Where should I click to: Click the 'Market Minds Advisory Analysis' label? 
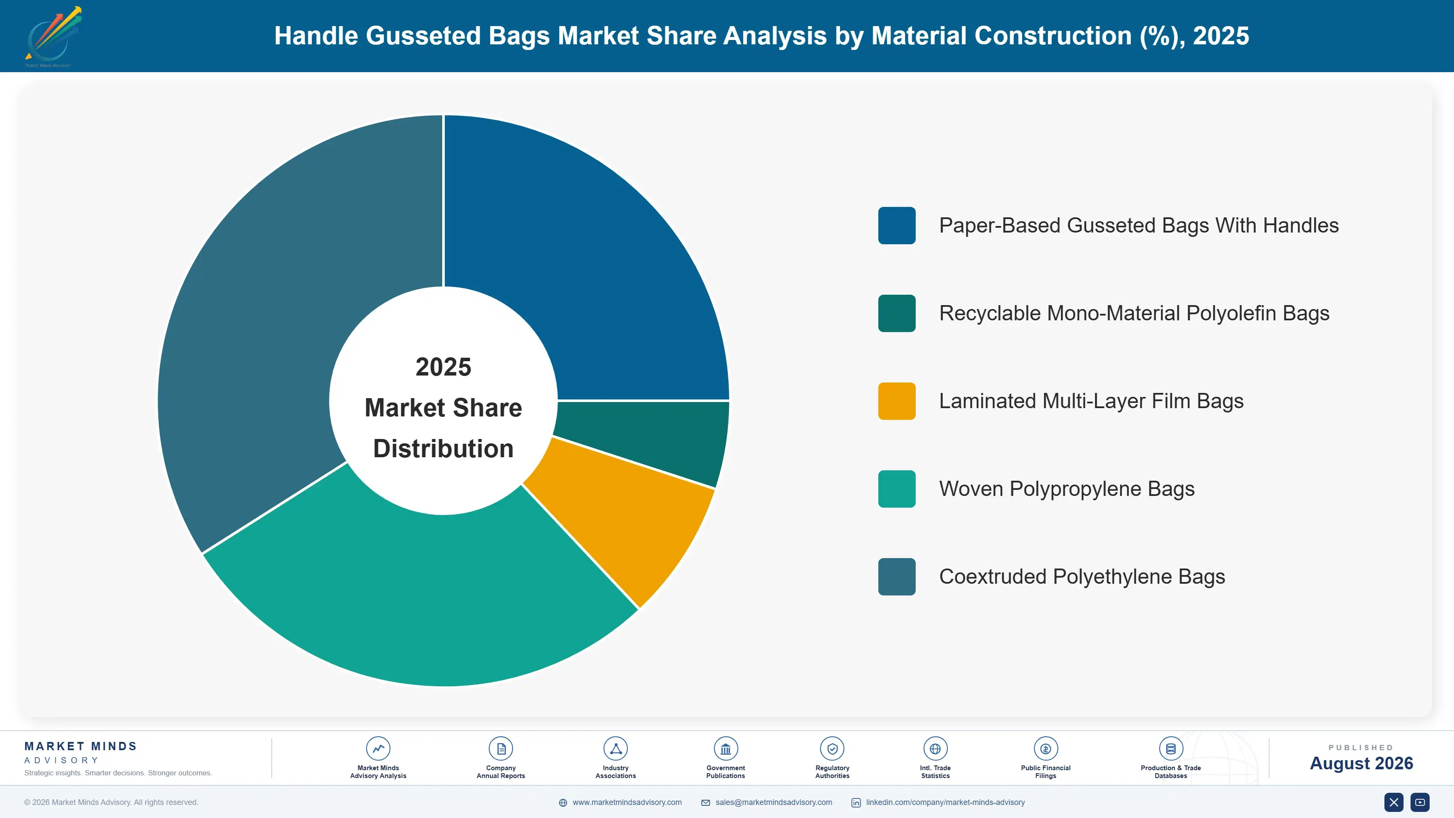(x=377, y=772)
